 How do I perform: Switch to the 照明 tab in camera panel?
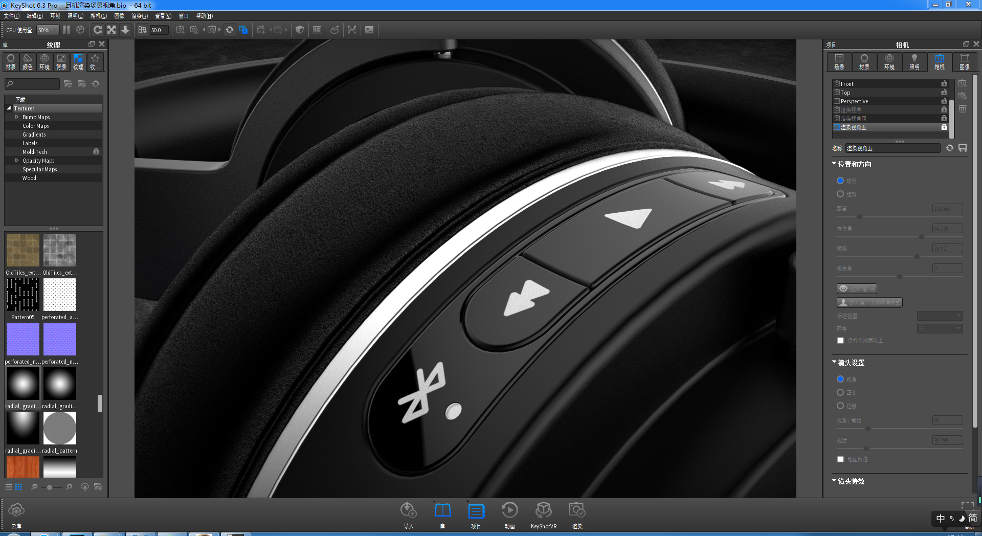coord(914,62)
